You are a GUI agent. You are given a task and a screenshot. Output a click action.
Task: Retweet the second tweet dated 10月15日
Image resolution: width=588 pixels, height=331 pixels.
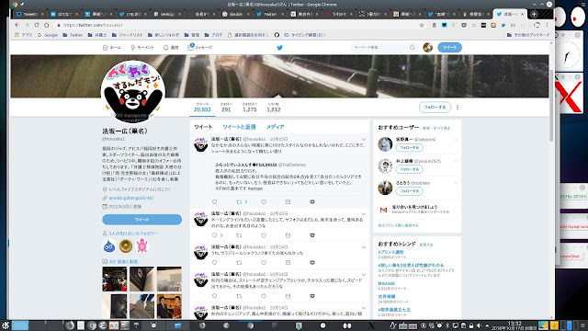[239, 235]
